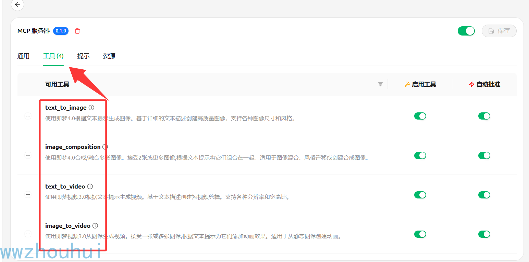Open the 资源 tab
This screenshot has height=262, width=529.
[109, 56]
